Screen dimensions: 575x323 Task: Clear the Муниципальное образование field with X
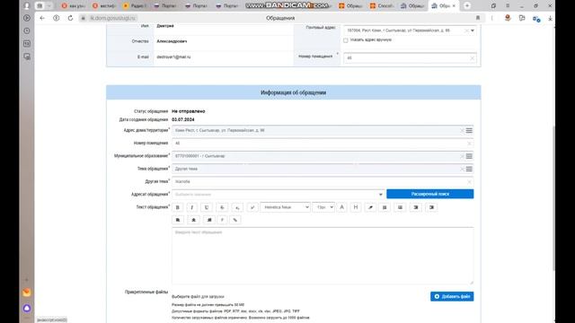click(462, 156)
